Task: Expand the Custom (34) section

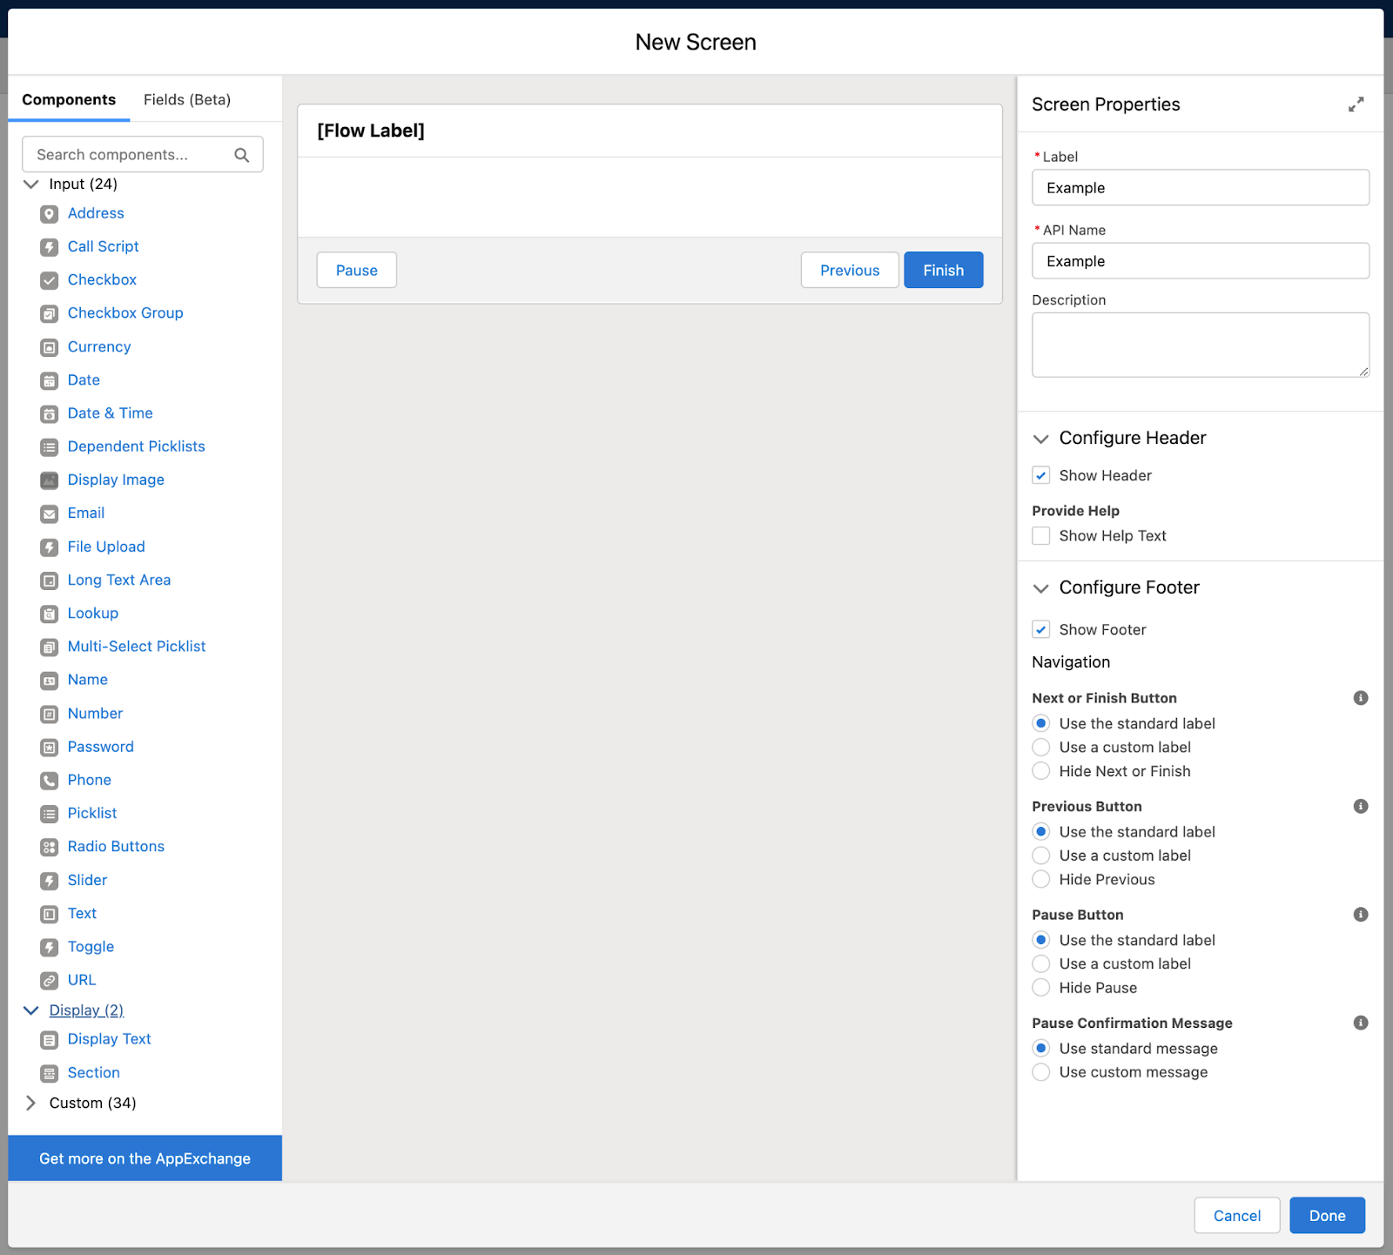Action: pyautogui.click(x=30, y=1103)
